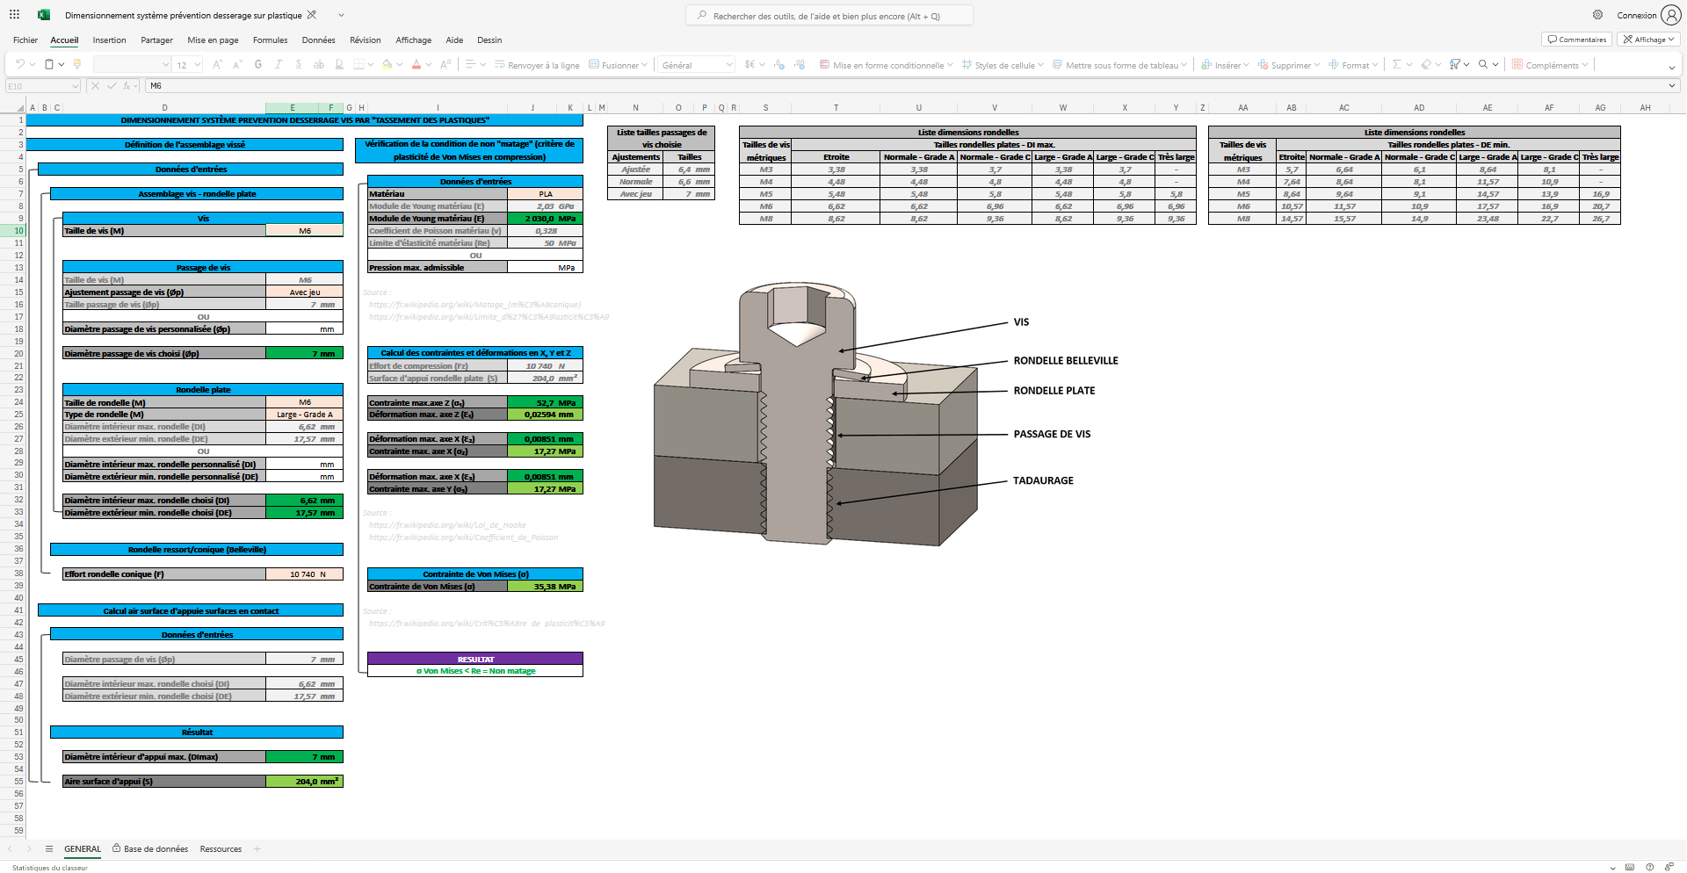Open Mise en forme conditionnelle dropdown
This screenshot has width=1687, height=873.
(x=888, y=65)
